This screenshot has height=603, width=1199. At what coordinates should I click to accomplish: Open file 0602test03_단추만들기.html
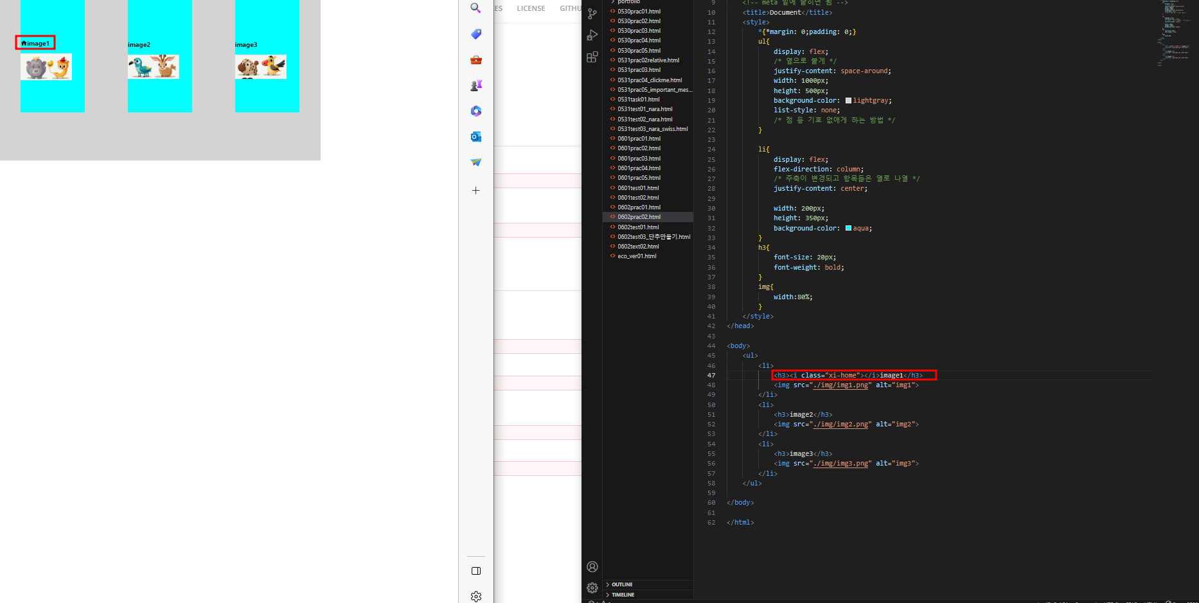[x=653, y=237]
